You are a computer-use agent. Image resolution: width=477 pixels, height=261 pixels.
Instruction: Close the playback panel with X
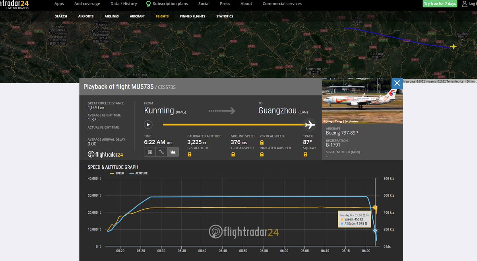tap(397, 83)
